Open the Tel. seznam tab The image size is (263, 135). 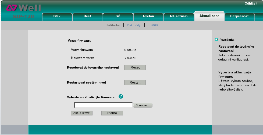coord(179,16)
